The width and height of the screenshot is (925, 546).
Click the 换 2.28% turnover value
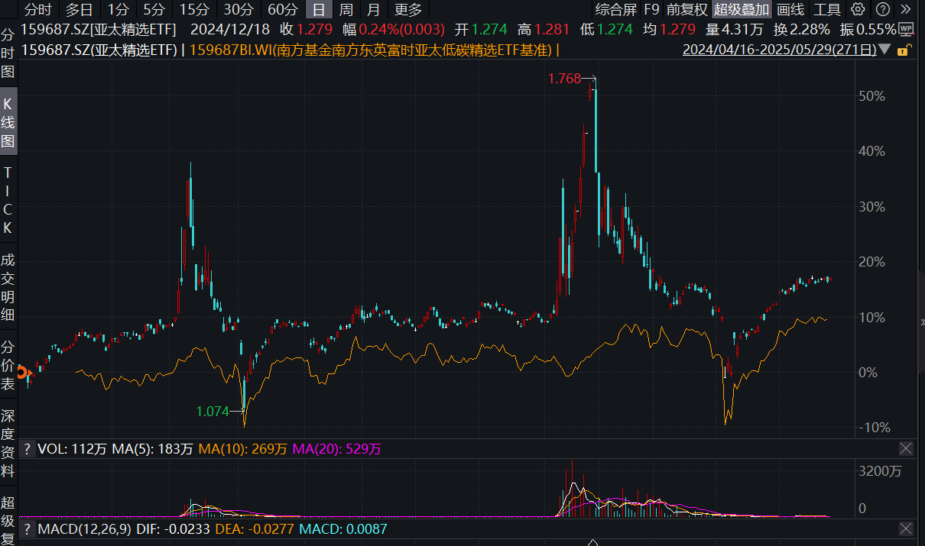(801, 29)
